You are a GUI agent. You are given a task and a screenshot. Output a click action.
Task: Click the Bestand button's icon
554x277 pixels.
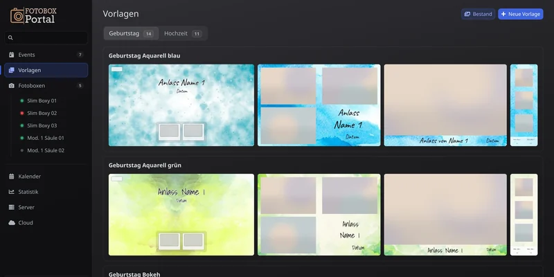[467, 14]
